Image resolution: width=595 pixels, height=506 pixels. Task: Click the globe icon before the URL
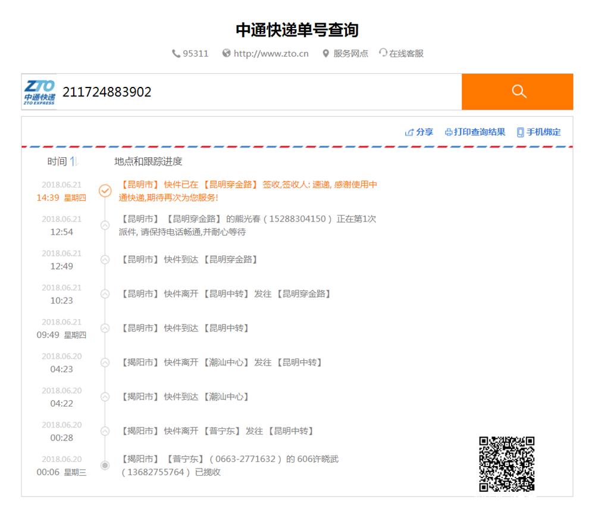pos(227,53)
